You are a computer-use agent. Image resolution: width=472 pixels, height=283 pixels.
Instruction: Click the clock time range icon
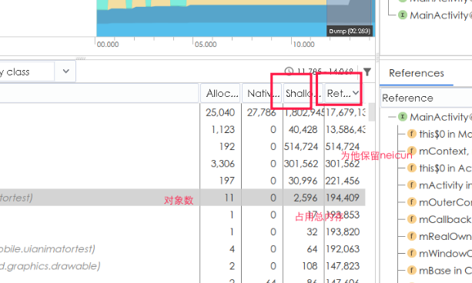(x=289, y=72)
